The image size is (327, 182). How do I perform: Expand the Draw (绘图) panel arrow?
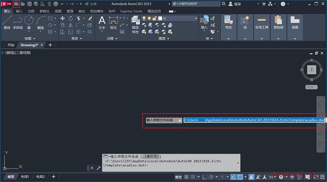click(34, 38)
